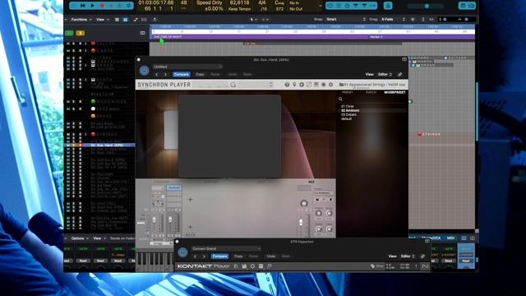Switch to the MIXERPRESET tab in Synchron browser
Viewport: 526px width, 296px height.
coord(394,92)
